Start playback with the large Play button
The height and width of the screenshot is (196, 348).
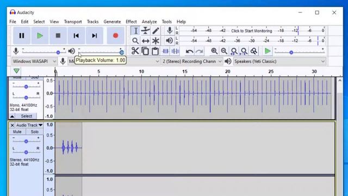click(40, 35)
